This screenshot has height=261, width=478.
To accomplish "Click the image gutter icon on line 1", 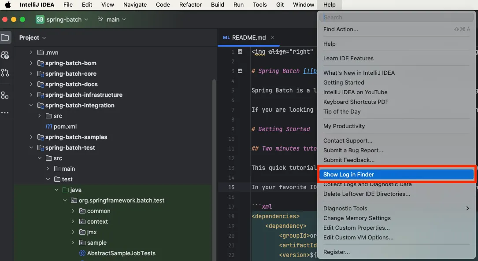I will 240,51.
